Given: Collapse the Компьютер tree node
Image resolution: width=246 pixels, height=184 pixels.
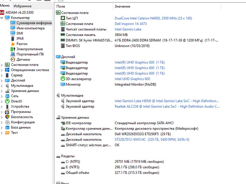Looking at the screenshot, I should pos(2,18).
